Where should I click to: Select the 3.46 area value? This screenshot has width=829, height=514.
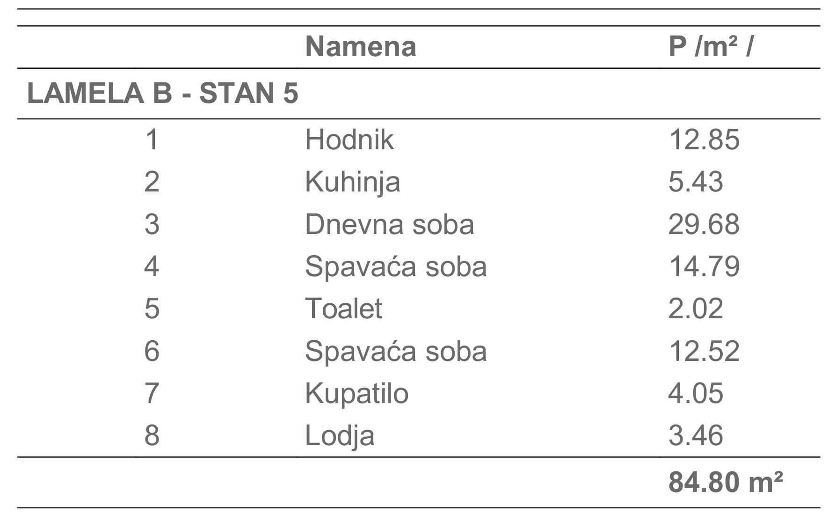(696, 435)
